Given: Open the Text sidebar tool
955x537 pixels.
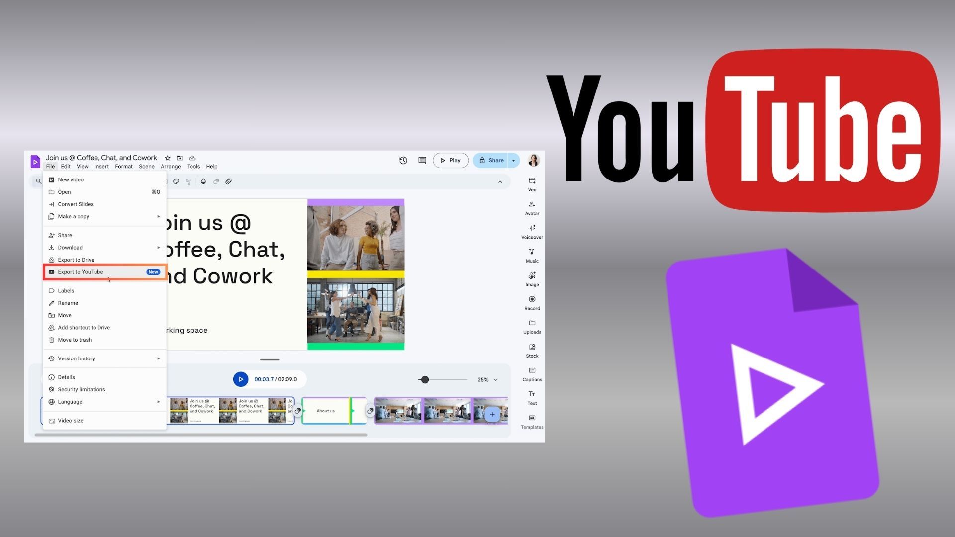Looking at the screenshot, I should tap(532, 398).
